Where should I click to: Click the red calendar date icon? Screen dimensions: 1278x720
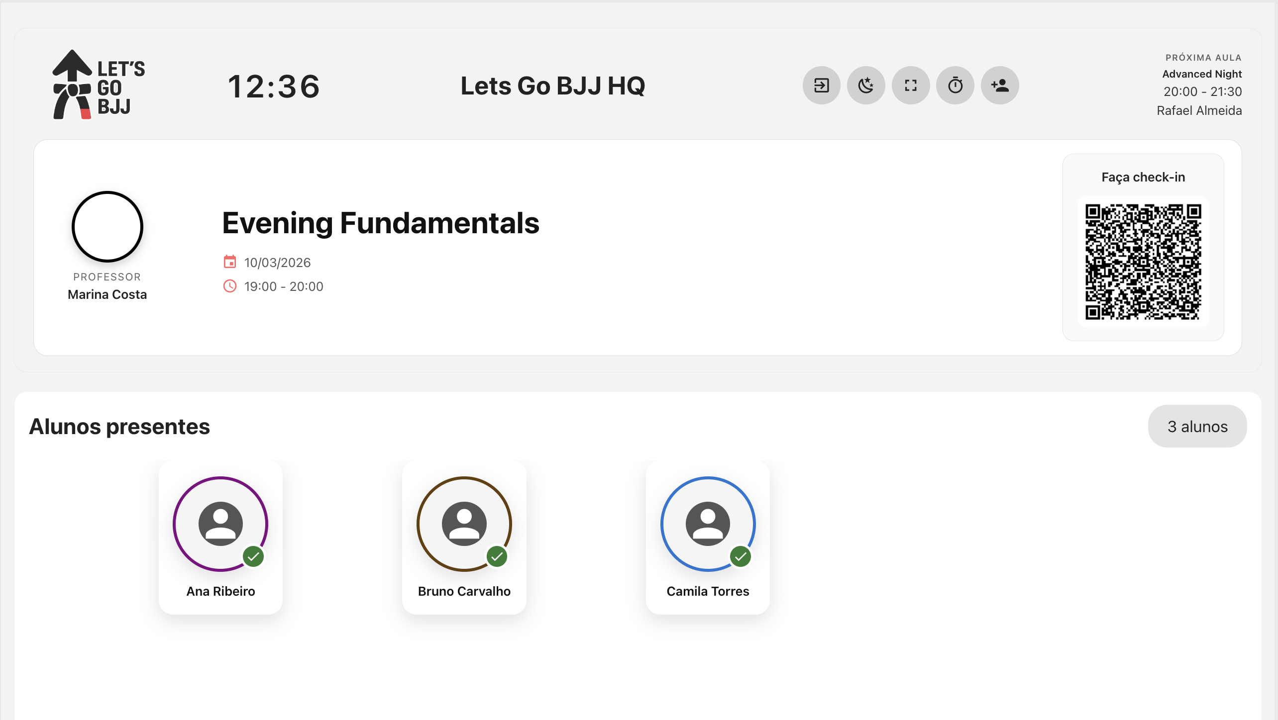pyautogui.click(x=229, y=262)
